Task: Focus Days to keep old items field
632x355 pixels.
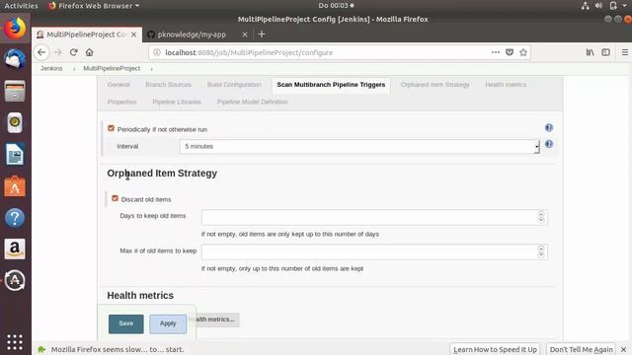Action: [374, 217]
